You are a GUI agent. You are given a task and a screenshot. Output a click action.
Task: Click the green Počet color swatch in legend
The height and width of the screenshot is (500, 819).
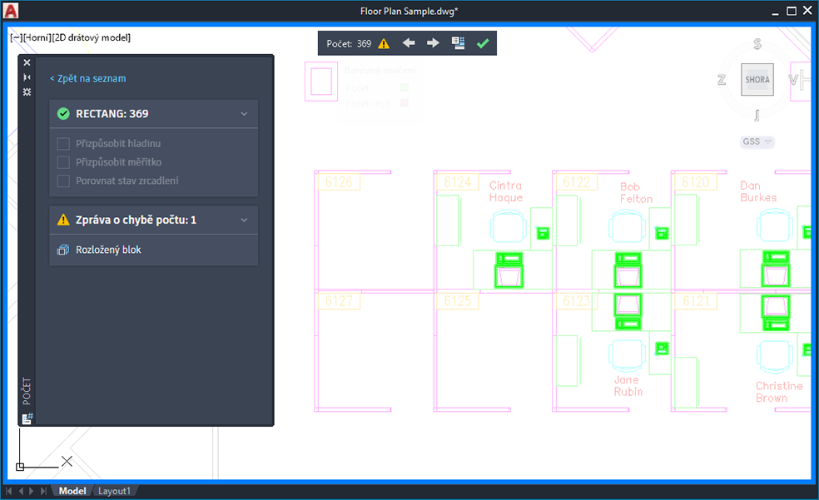405,87
